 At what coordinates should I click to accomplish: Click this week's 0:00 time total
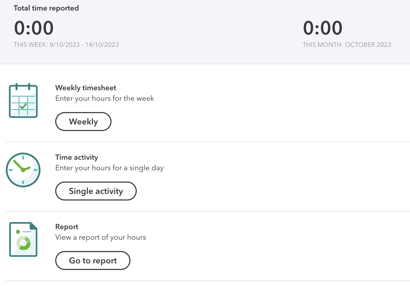(34, 28)
